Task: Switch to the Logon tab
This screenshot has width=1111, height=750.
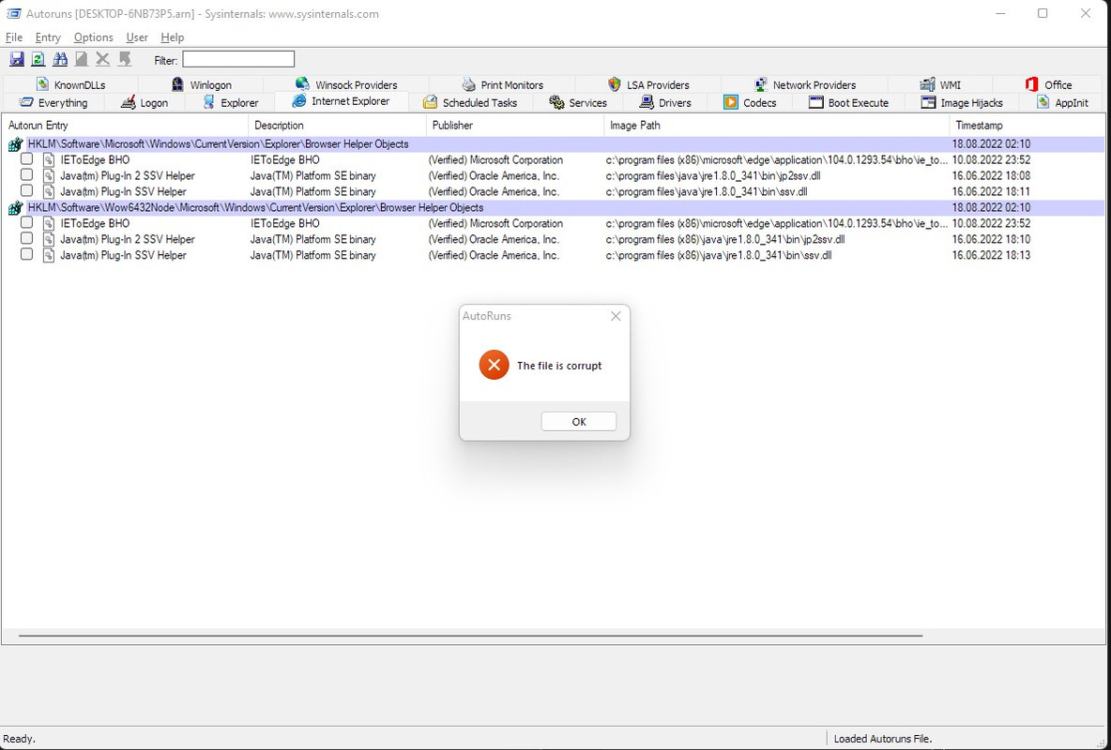Action: pos(145,103)
